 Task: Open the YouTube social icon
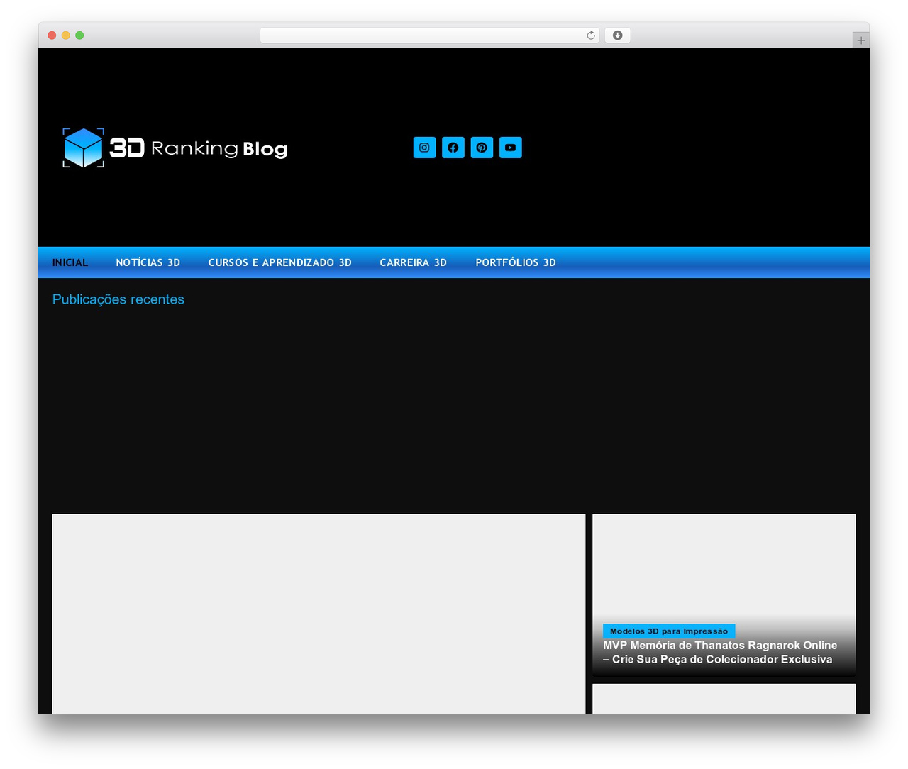510,148
